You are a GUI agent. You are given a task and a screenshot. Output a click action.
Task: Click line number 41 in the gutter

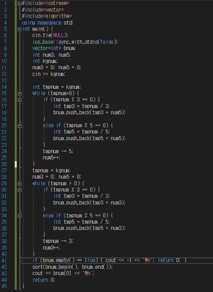click(4, 260)
